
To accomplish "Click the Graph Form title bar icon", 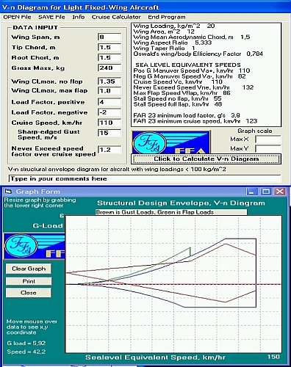I will point(9,192).
